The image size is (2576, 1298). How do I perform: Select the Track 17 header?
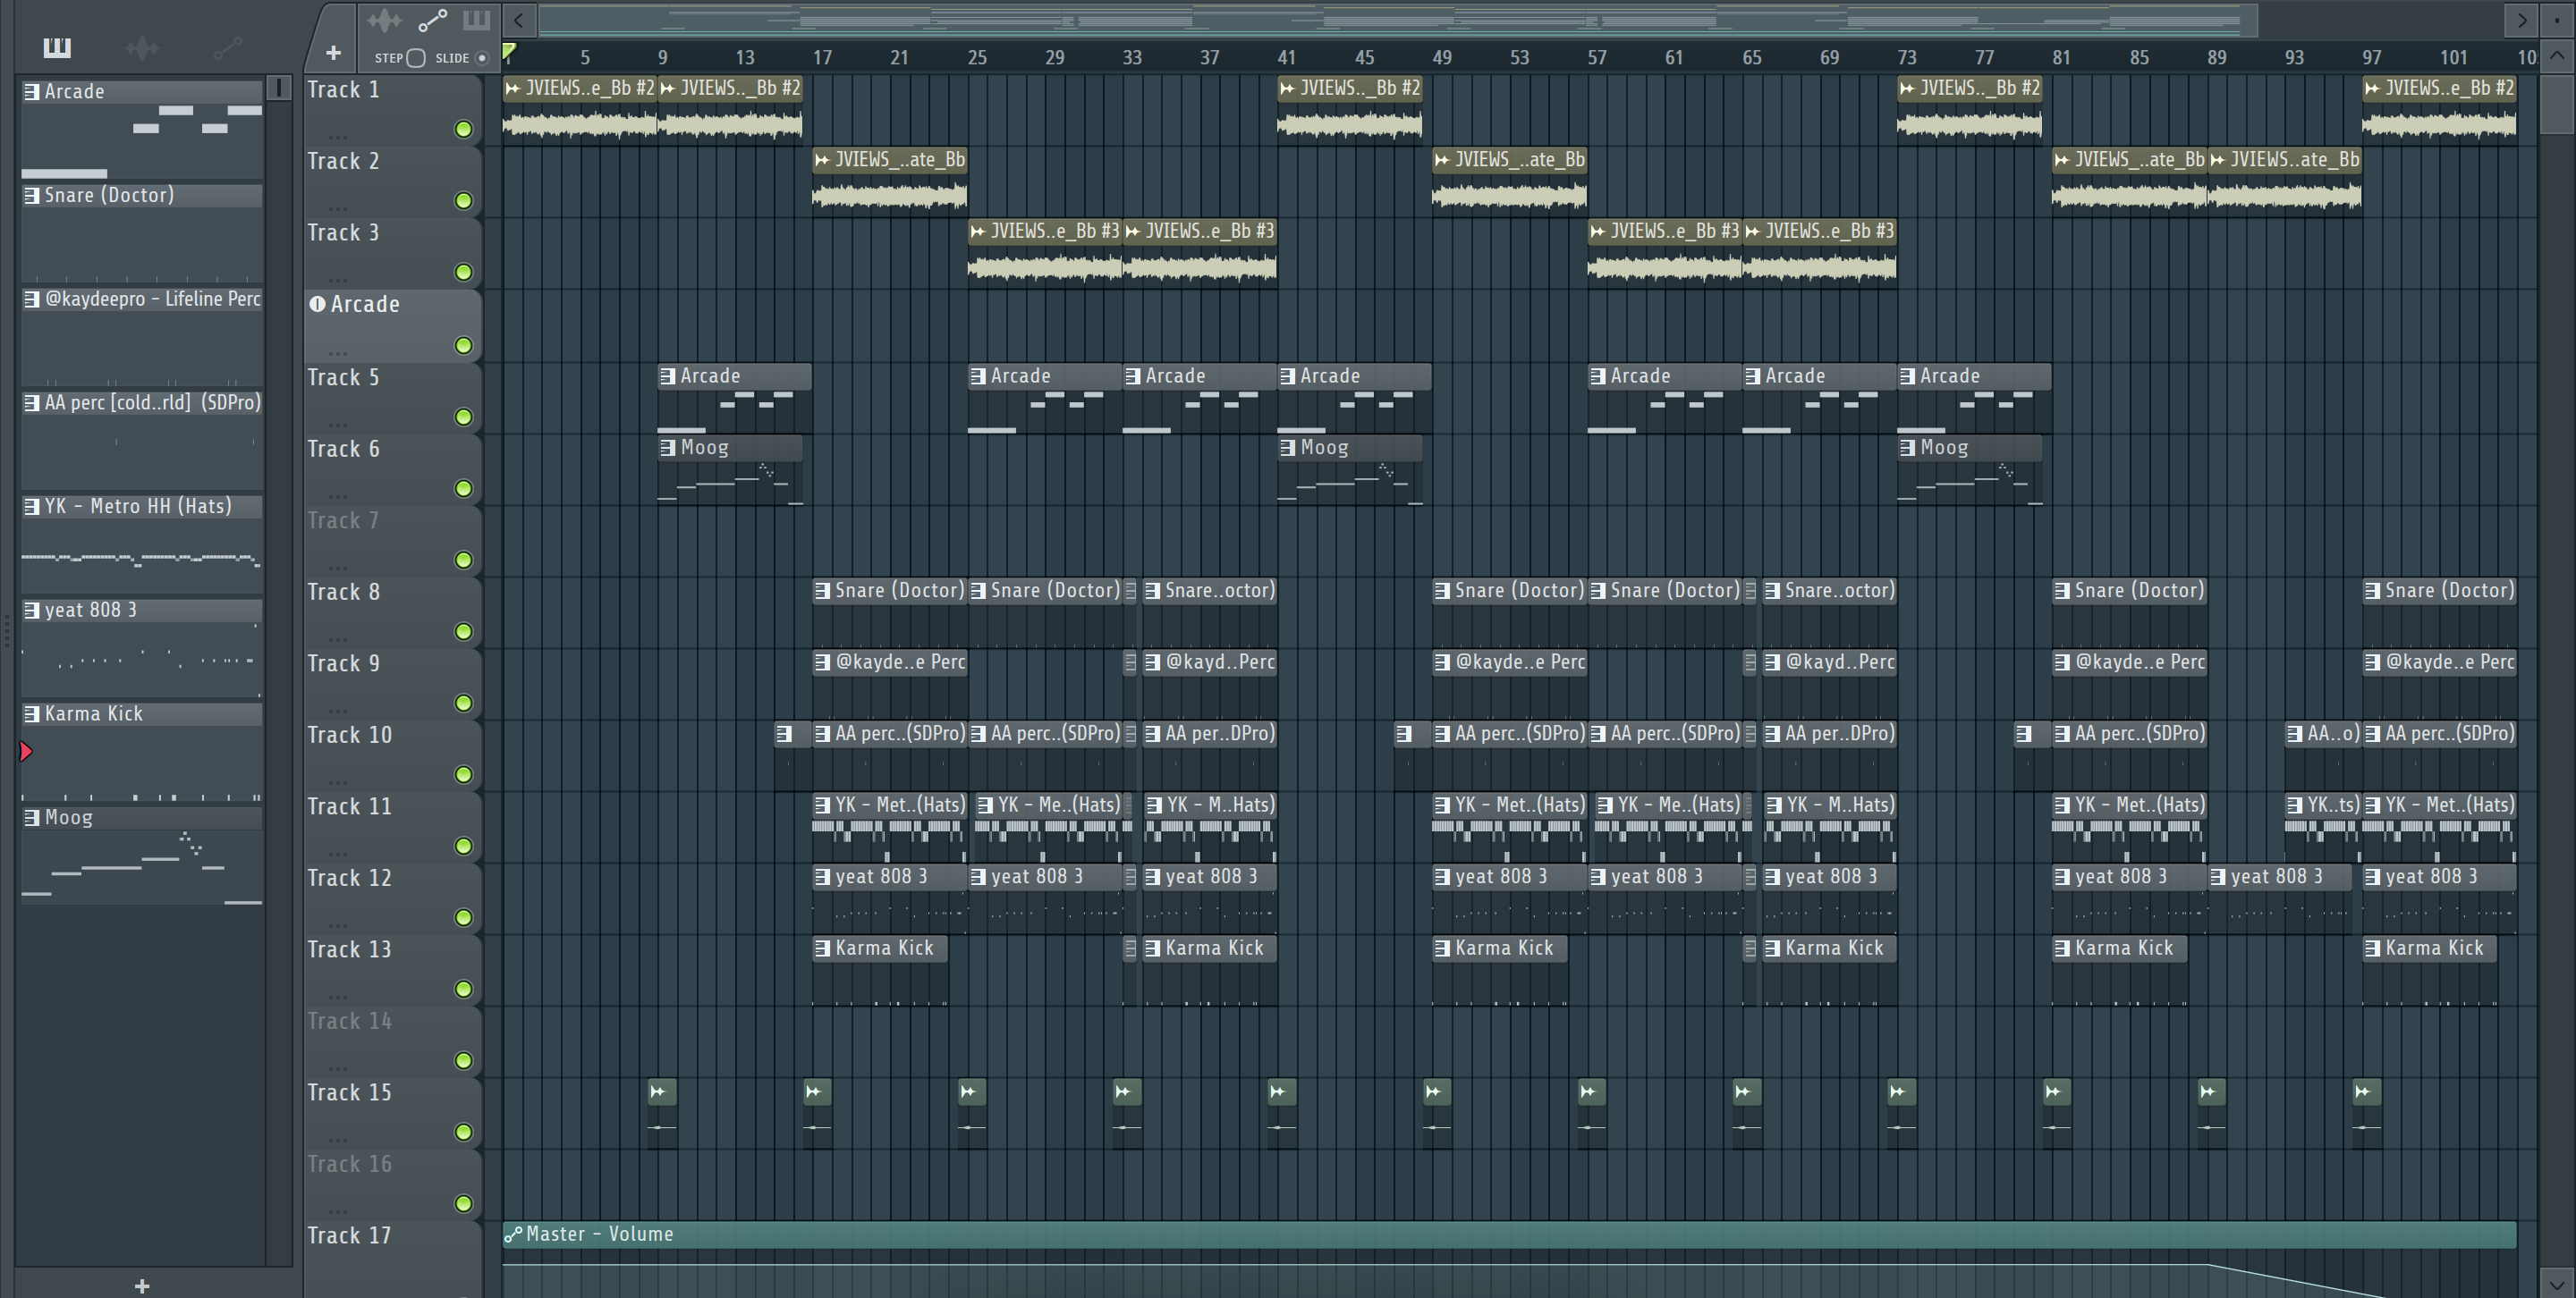point(392,1257)
